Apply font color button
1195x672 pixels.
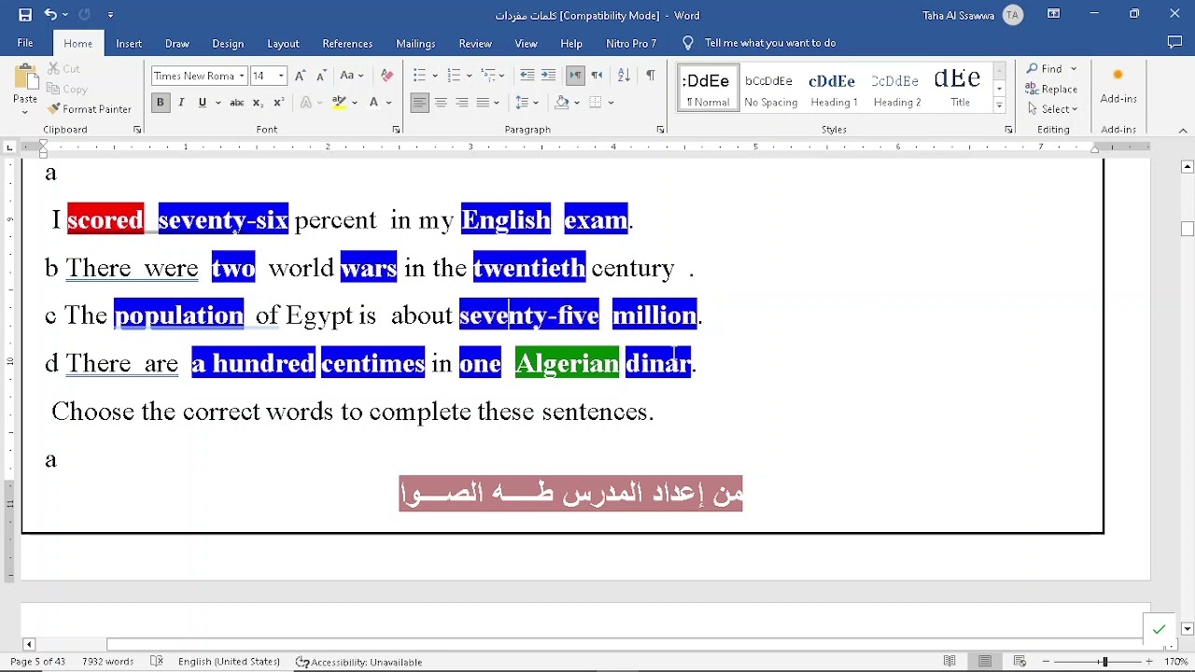pos(375,103)
